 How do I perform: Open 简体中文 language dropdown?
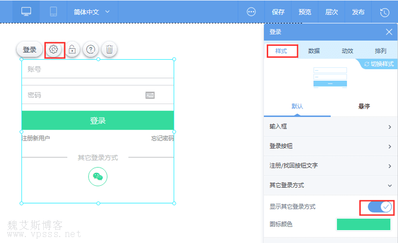pos(92,12)
